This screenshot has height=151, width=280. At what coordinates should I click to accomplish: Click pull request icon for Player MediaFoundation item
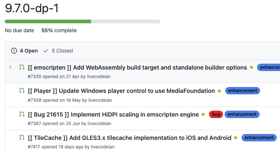click(22, 90)
